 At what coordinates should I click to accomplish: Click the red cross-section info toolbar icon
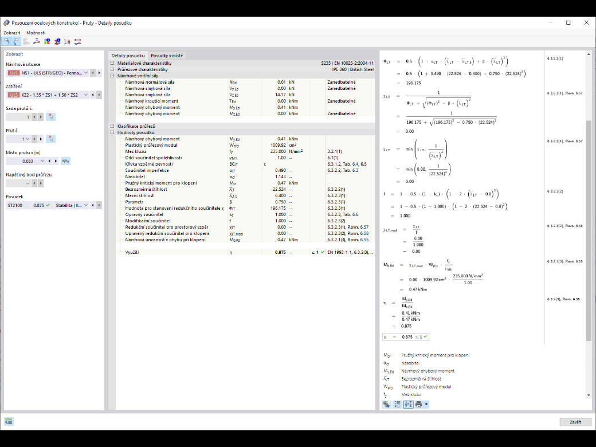[57, 41]
